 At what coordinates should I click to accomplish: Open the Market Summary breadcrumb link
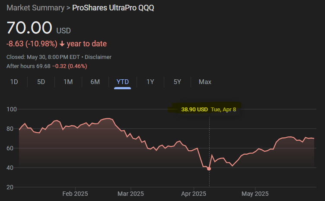click(35, 8)
